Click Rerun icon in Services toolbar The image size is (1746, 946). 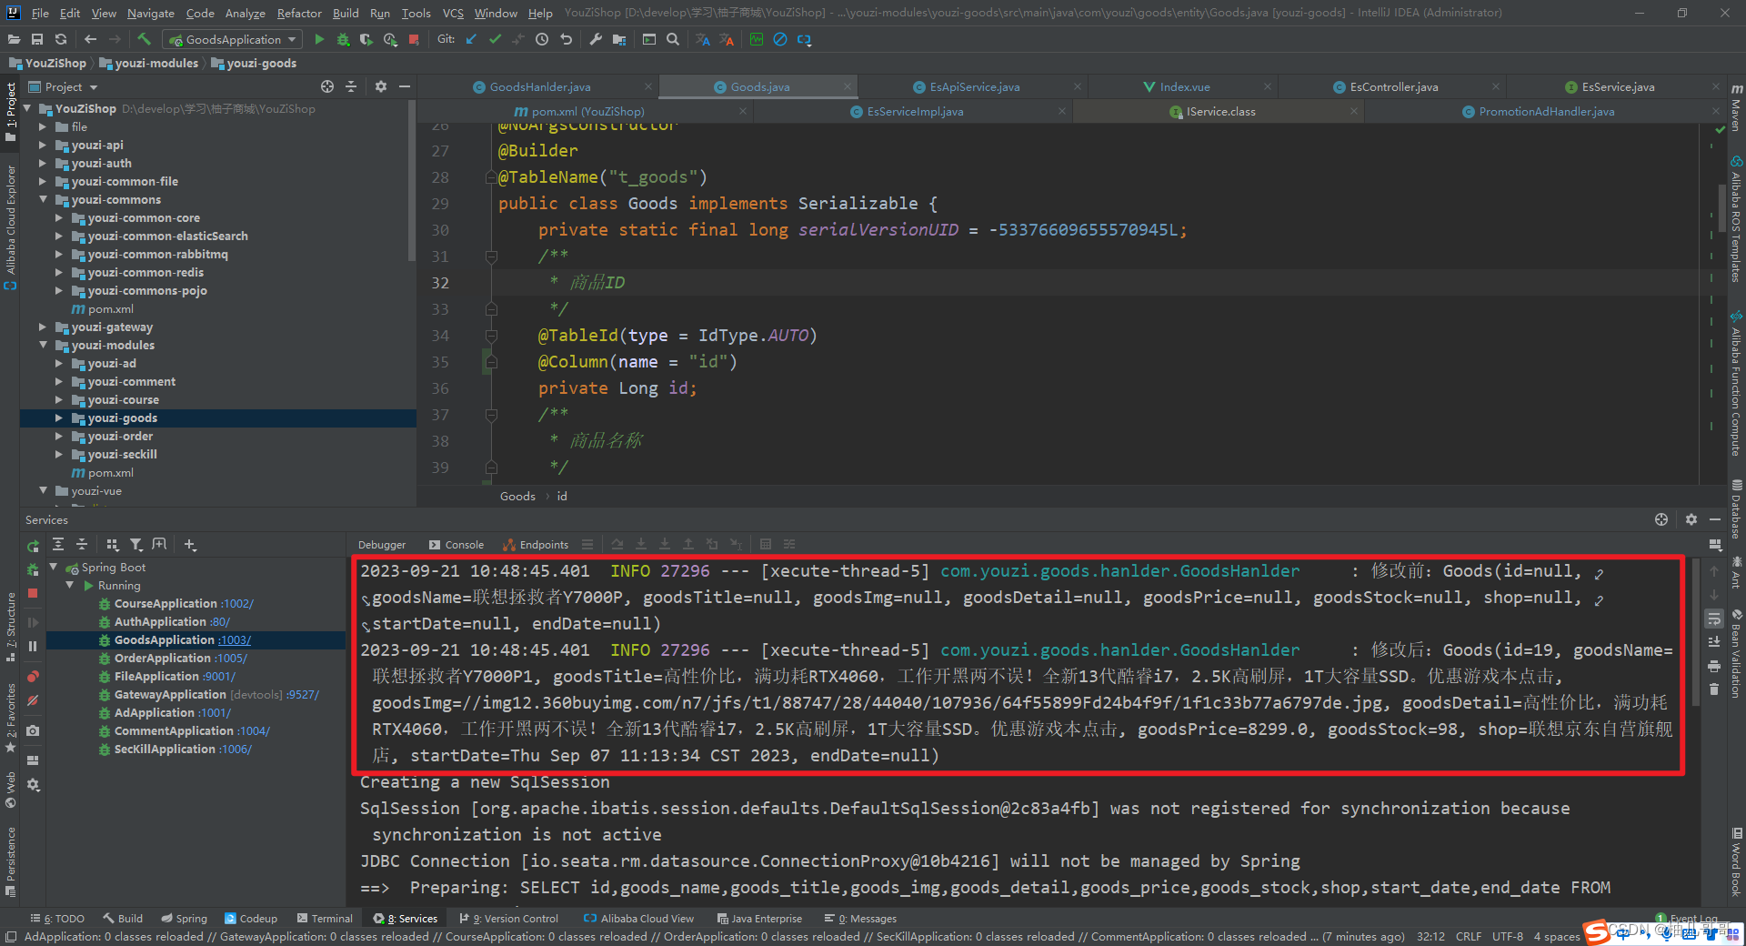click(34, 547)
